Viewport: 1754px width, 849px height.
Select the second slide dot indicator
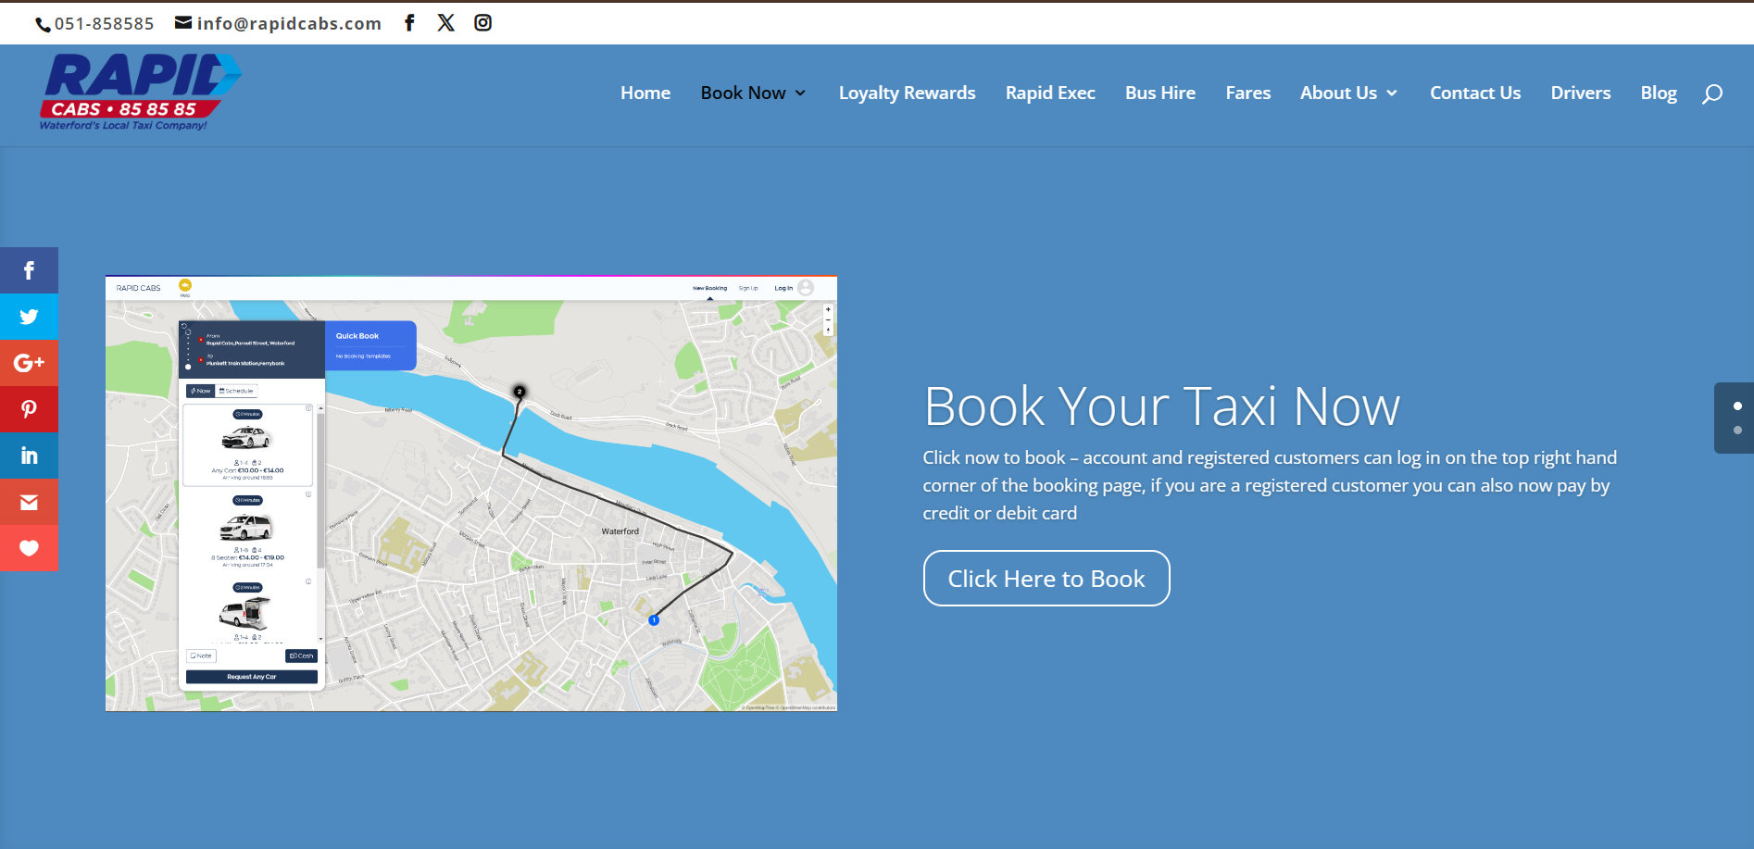point(1737,431)
